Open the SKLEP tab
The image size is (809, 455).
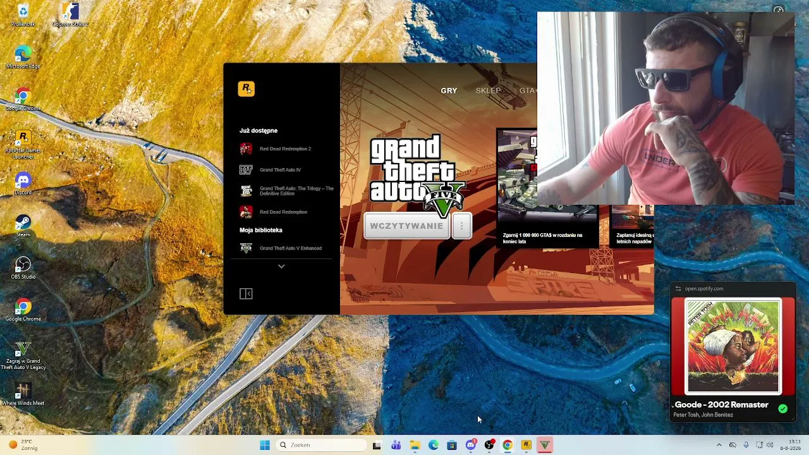click(x=488, y=91)
